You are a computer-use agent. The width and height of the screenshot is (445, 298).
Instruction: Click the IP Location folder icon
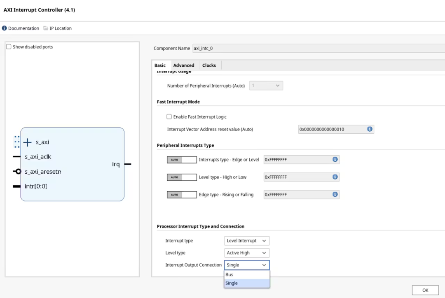[x=46, y=28]
